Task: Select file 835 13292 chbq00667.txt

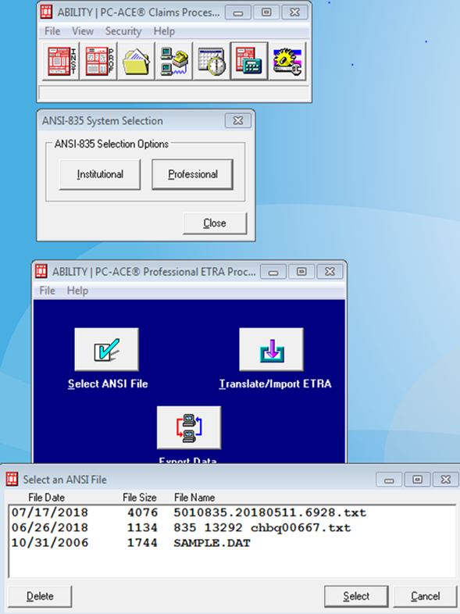Action: click(x=232, y=528)
